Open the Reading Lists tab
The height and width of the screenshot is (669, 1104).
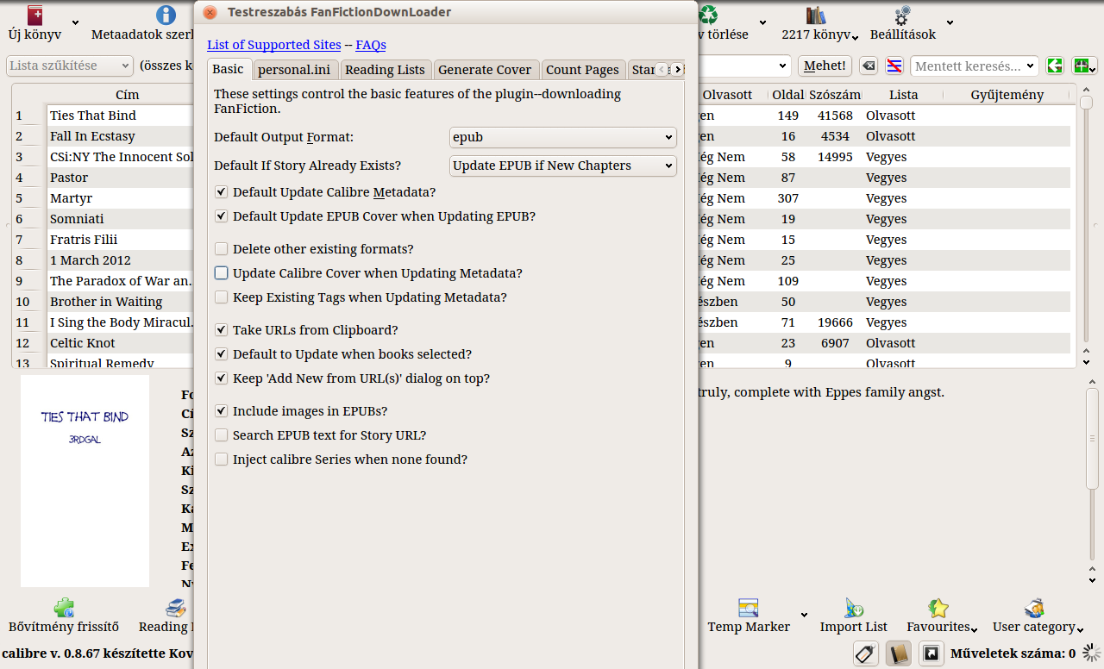pos(385,70)
